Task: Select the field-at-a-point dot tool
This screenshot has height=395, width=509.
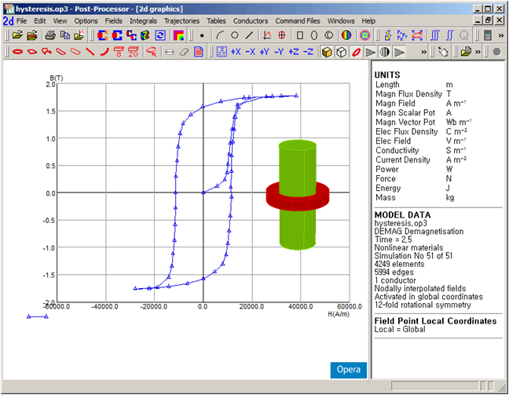Action: 202,35
